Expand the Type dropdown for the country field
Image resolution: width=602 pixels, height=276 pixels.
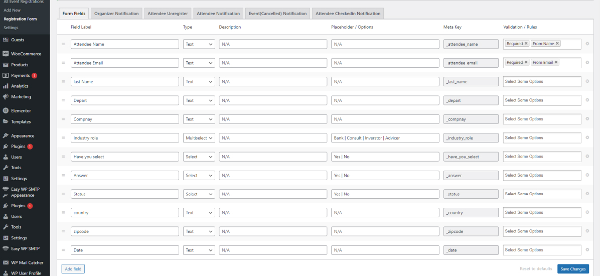tap(199, 213)
